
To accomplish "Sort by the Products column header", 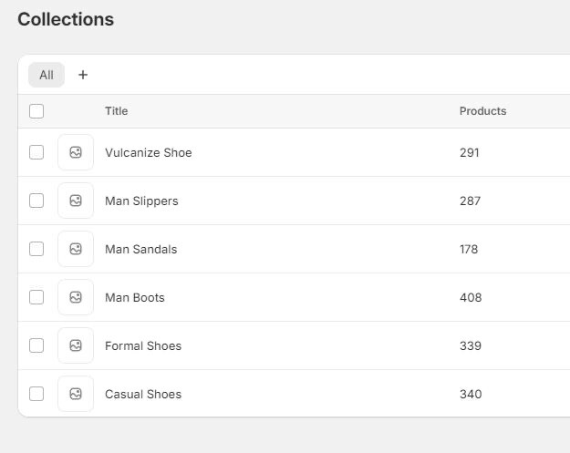I will tap(482, 111).
